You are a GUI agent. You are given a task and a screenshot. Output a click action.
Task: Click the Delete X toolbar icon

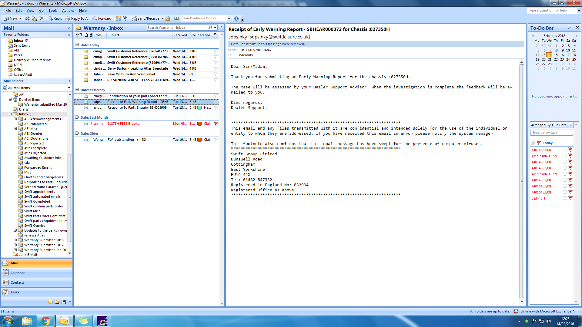coord(42,18)
